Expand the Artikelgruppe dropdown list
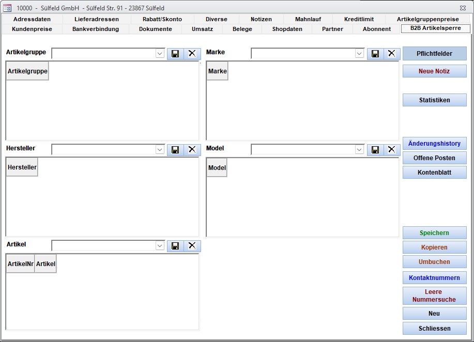Screen dimensions: 474x342 click(x=160, y=54)
